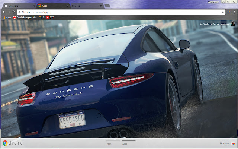Go to previous apps page with left chevron

(9, 80)
